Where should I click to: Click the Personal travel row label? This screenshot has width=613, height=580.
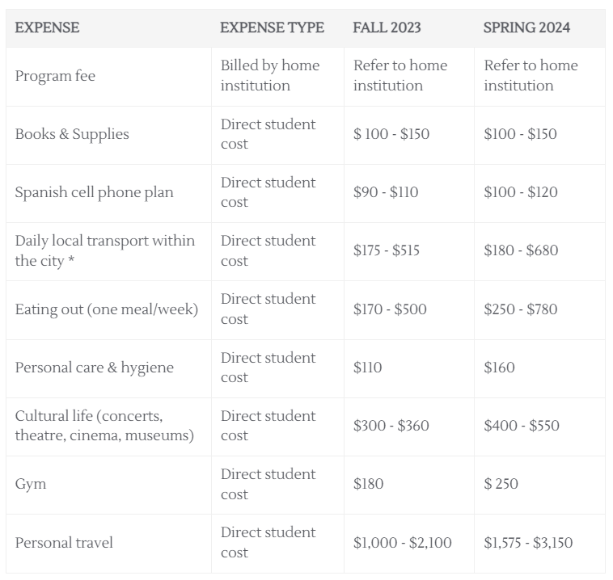click(64, 543)
